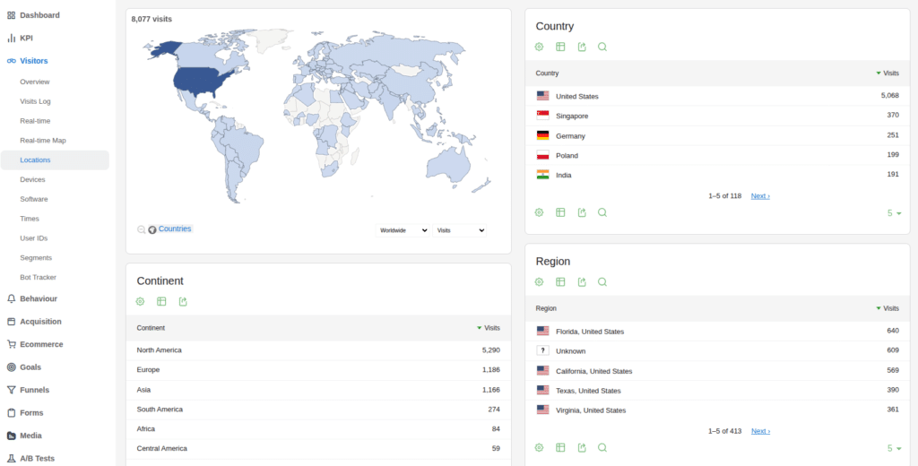Open the Behaviour menu in the sidebar

(x=39, y=298)
